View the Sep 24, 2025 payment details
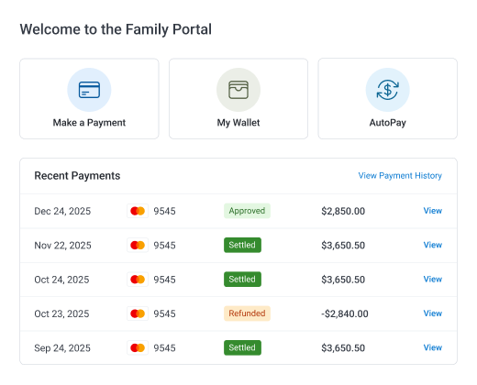 pos(433,347)
